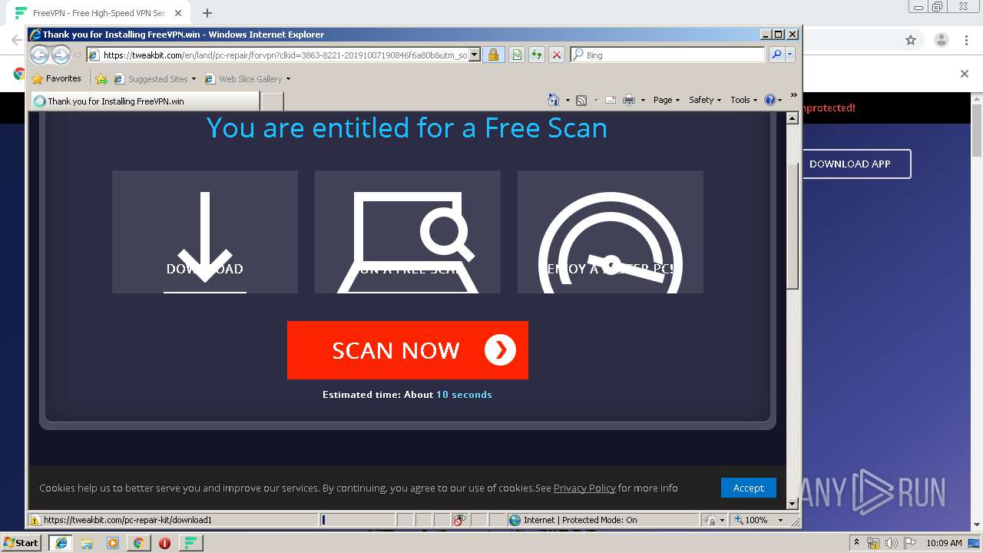Image resolution: width=983 pixels, height=553 pixels.
Task: Expand Web Slice Gallery dropdown
Action: point(288,79)
